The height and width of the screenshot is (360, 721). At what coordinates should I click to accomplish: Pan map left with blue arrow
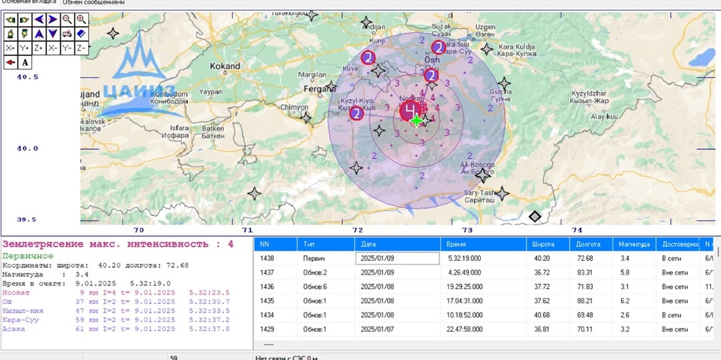(39, 20)
